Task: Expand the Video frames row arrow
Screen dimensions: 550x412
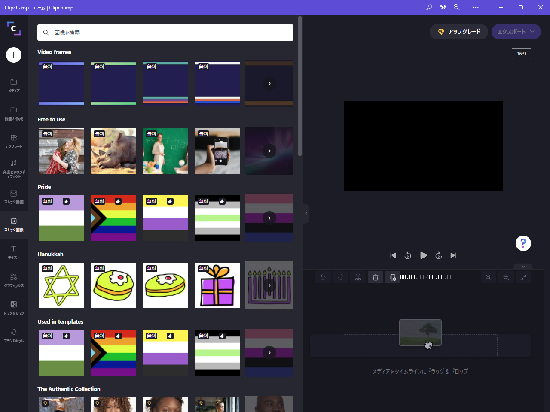Action: (x=269, y=83)
